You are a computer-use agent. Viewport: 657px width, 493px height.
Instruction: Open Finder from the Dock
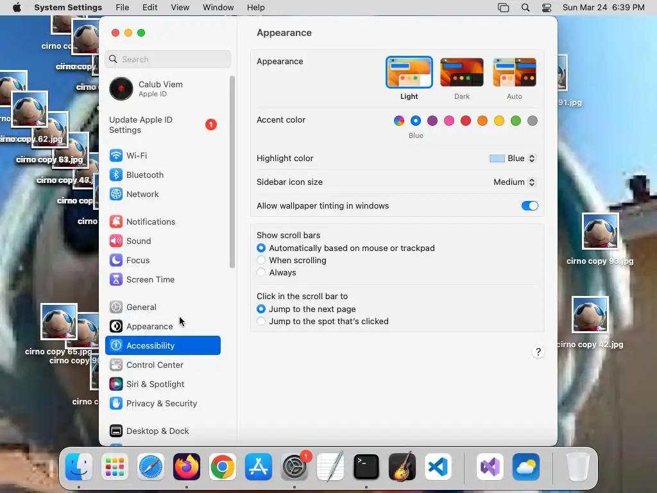coord(79,467)
